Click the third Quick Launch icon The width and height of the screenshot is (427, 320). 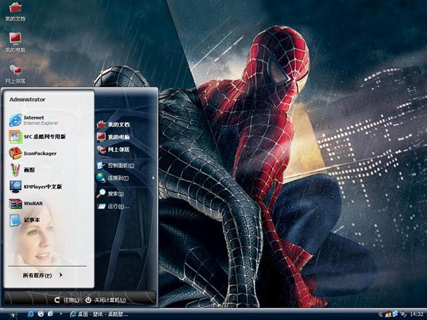51,314
